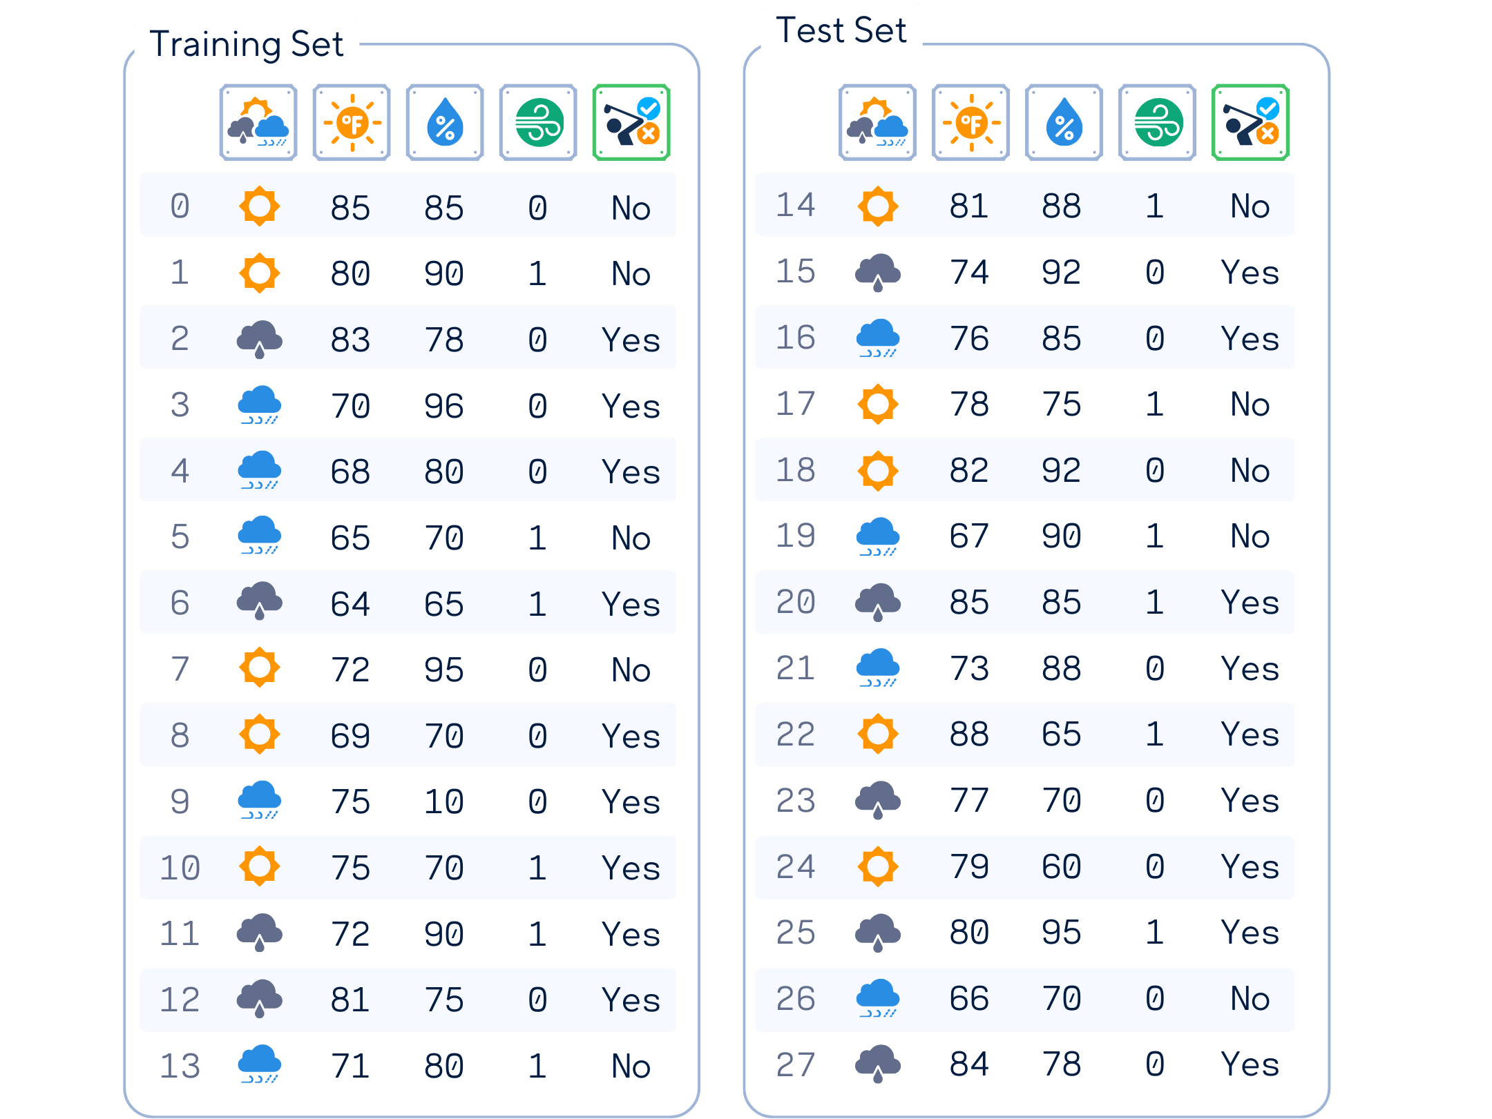Select the temperature °F icon in Test Set header
The width and height of the screenshot is (1492, 1119).
tap(970, 123)
